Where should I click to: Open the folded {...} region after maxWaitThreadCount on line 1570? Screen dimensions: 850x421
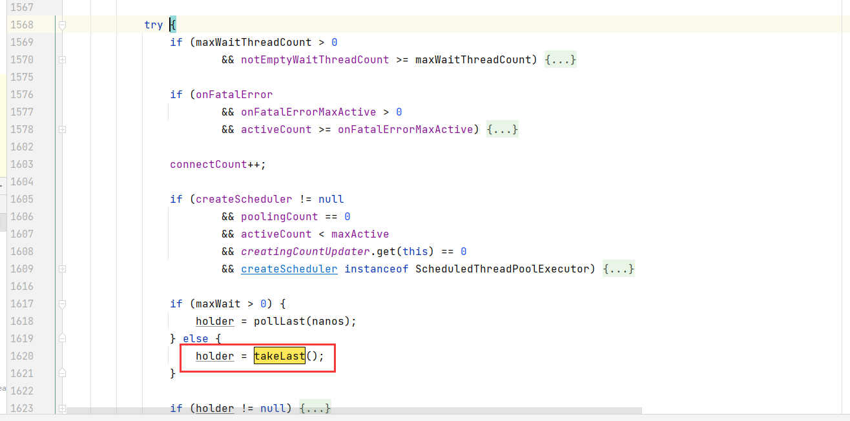pos(560,60)
